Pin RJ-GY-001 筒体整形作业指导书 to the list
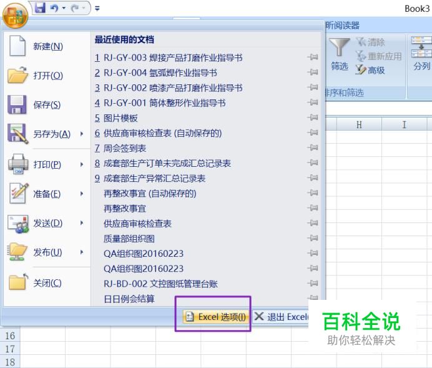This screenshot has width=432, height=368. tap(313, 102)
